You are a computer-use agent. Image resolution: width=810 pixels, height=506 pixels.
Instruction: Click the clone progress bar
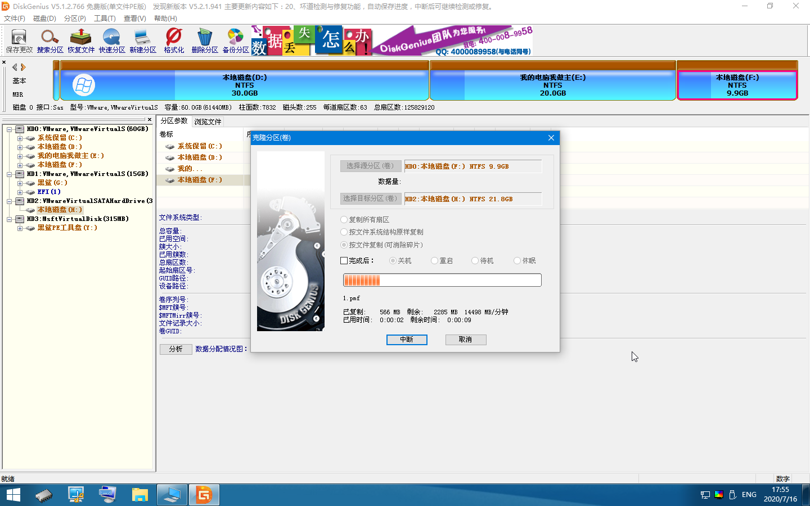pyautogui.click(x=442, y=280)
